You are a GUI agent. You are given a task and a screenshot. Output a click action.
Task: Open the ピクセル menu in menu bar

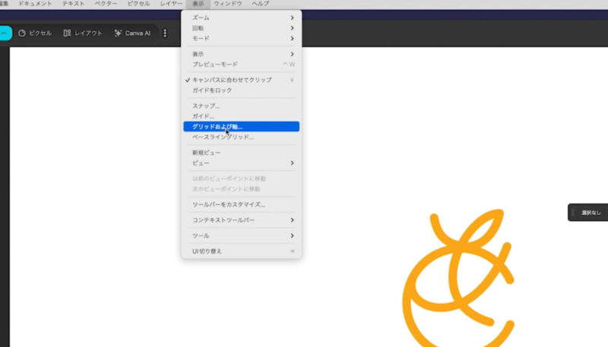click(x=138, y=4)
